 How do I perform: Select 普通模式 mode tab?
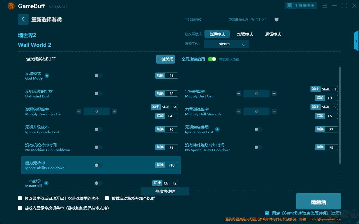pos(217,34)
